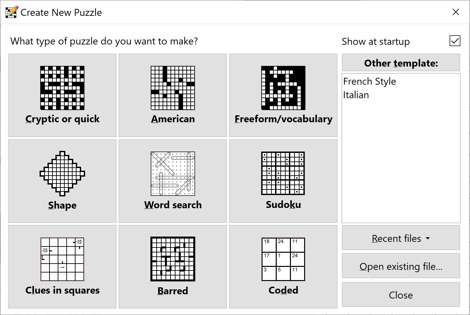Click the Other template heading
The height and width of the screenshot is (315, 470).
[x=400, y=63]
